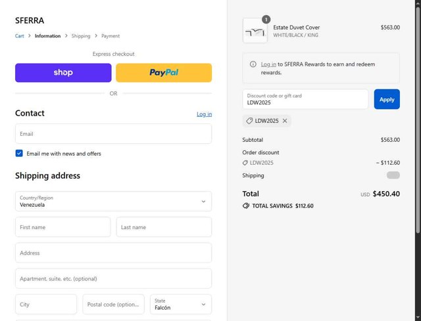The height and width of the screenshot is (321, 421).
Task: Click the Shipping cost loading placeholder
Action: click(393, 175)
